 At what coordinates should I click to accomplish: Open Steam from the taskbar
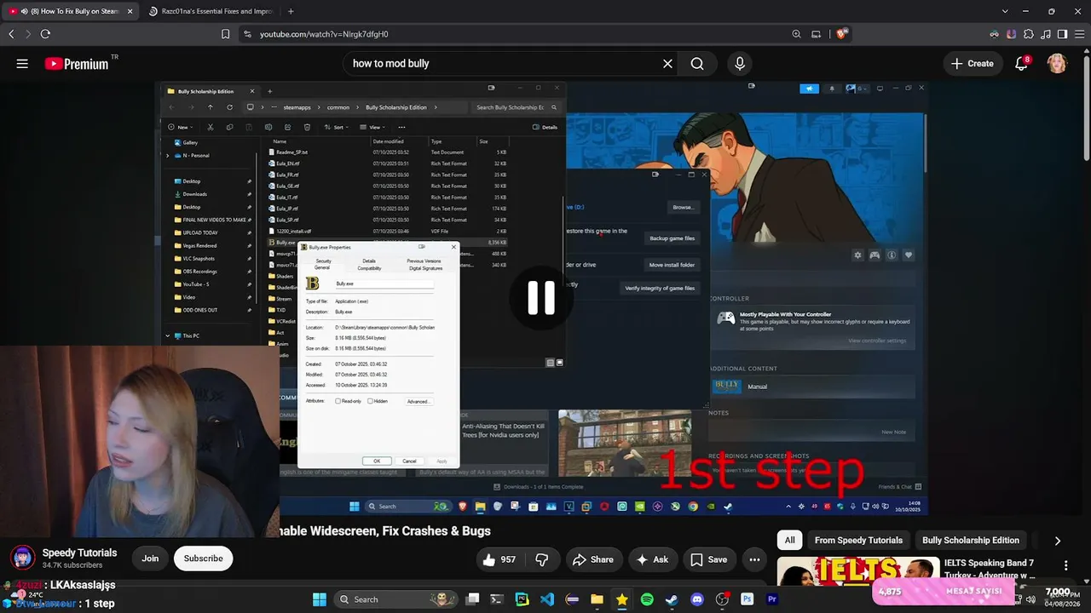(672, 599)
